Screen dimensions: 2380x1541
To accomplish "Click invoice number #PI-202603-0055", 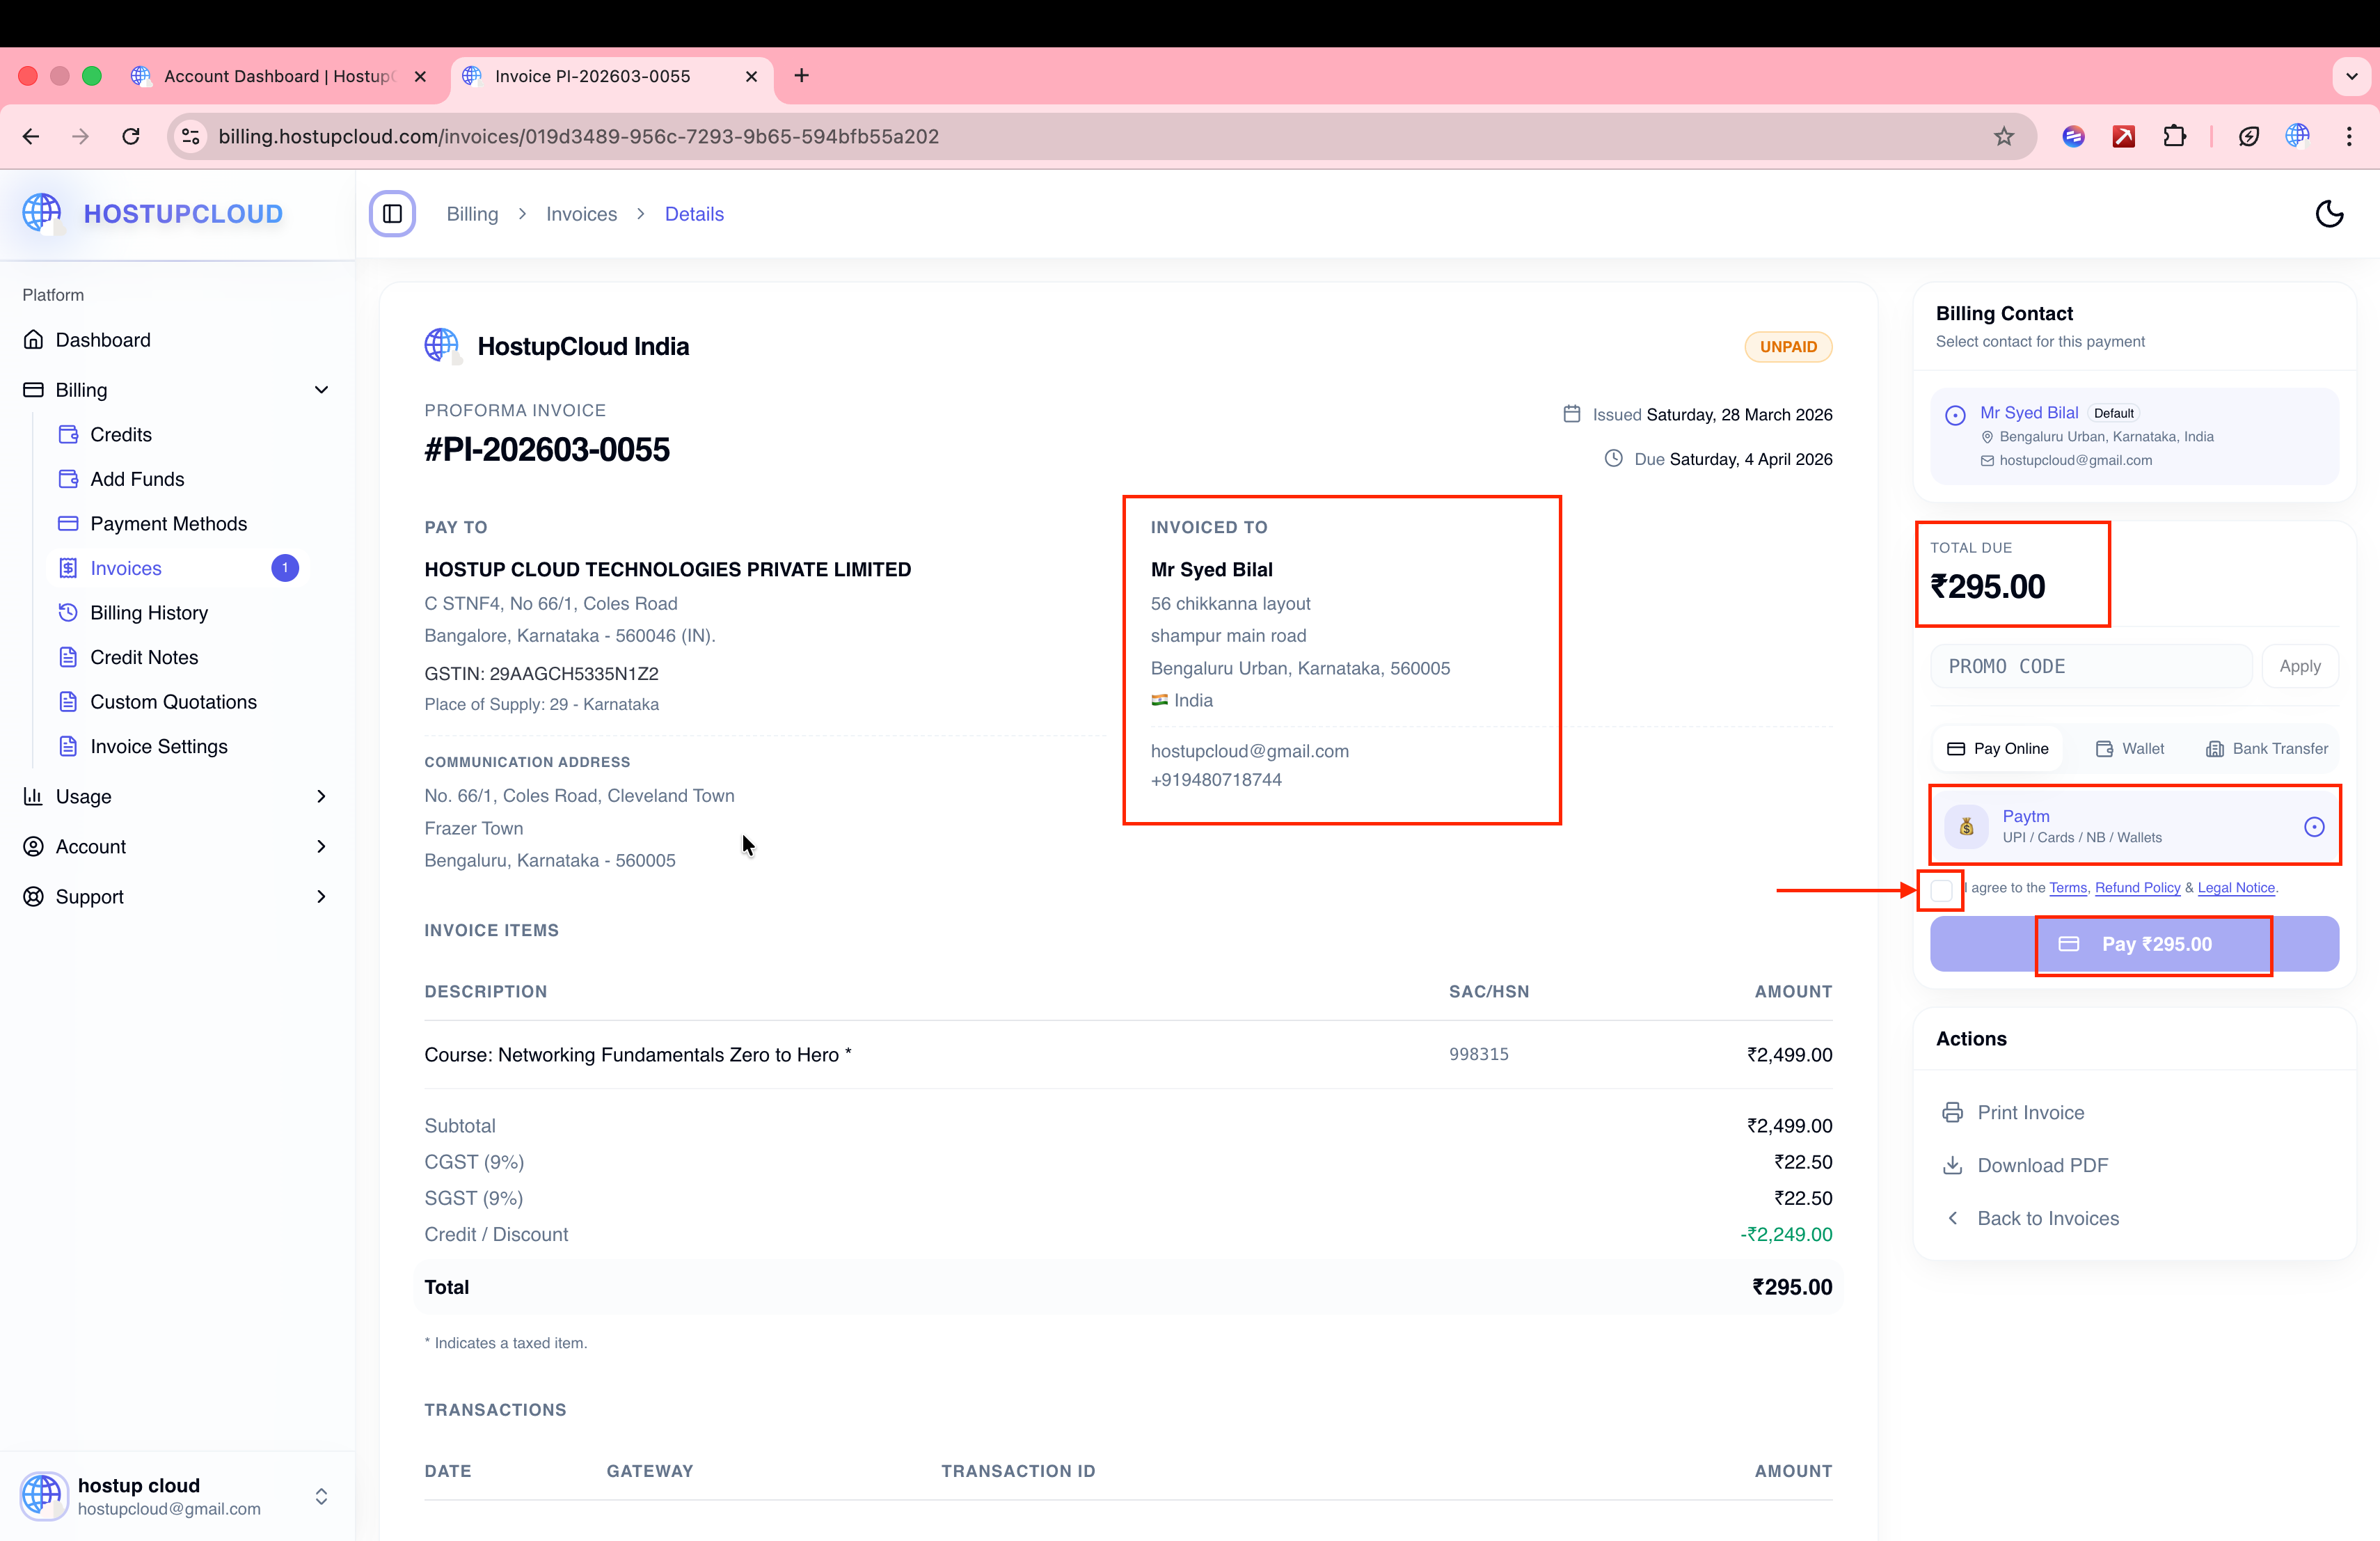I will 547,450.
